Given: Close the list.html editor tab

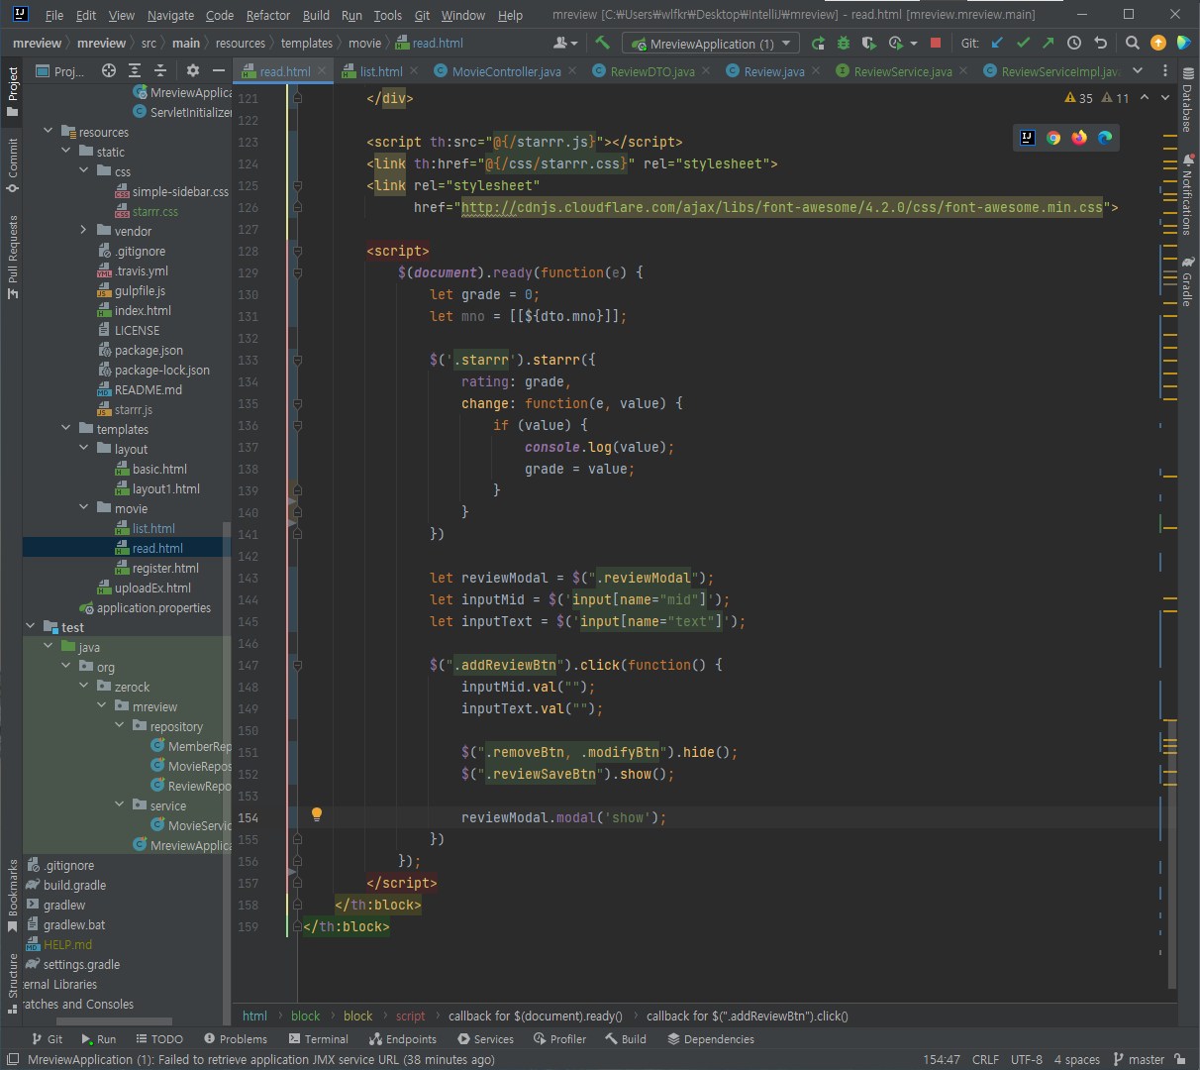Looking at the screenshot, I should 414,70.
